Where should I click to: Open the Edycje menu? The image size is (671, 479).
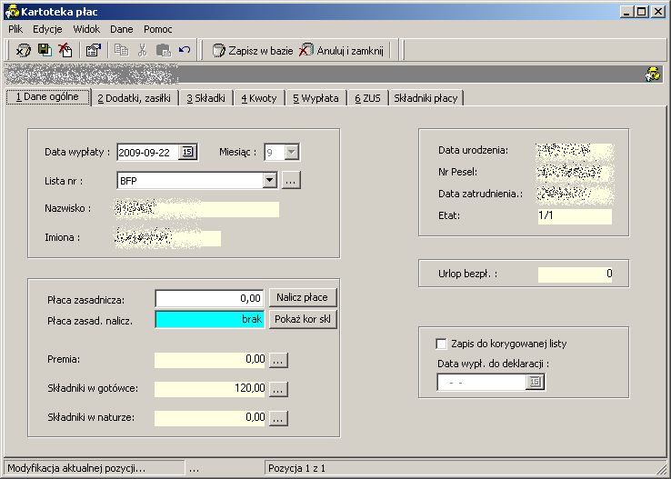pyautogui.click(x=47, y=29)
